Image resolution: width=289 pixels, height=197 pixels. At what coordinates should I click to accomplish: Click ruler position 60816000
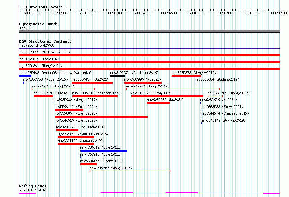(31, 13)
